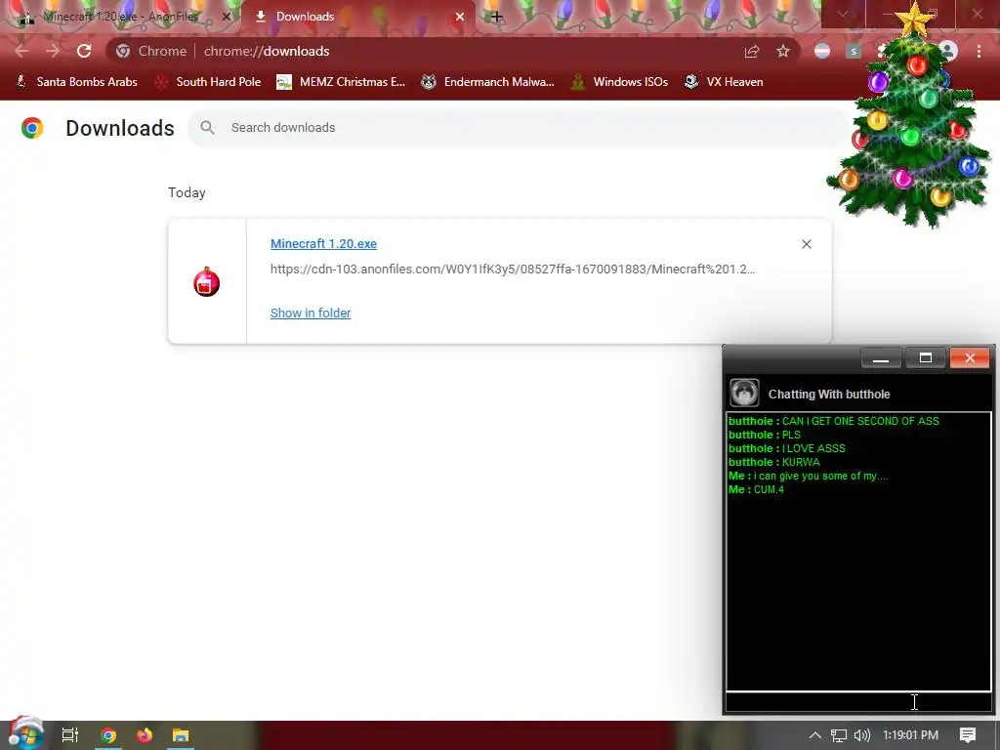Reload the downloads page

pyautogui.click(x=84, y=51)
